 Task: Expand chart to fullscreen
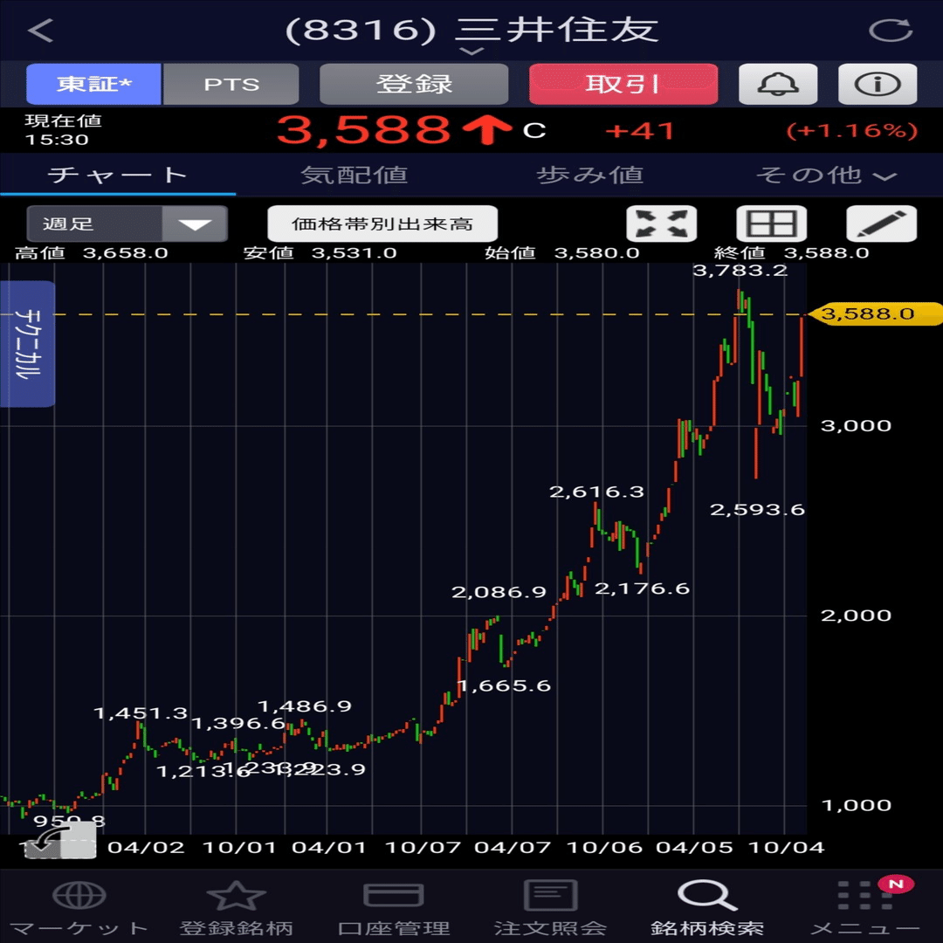[662, 224]
